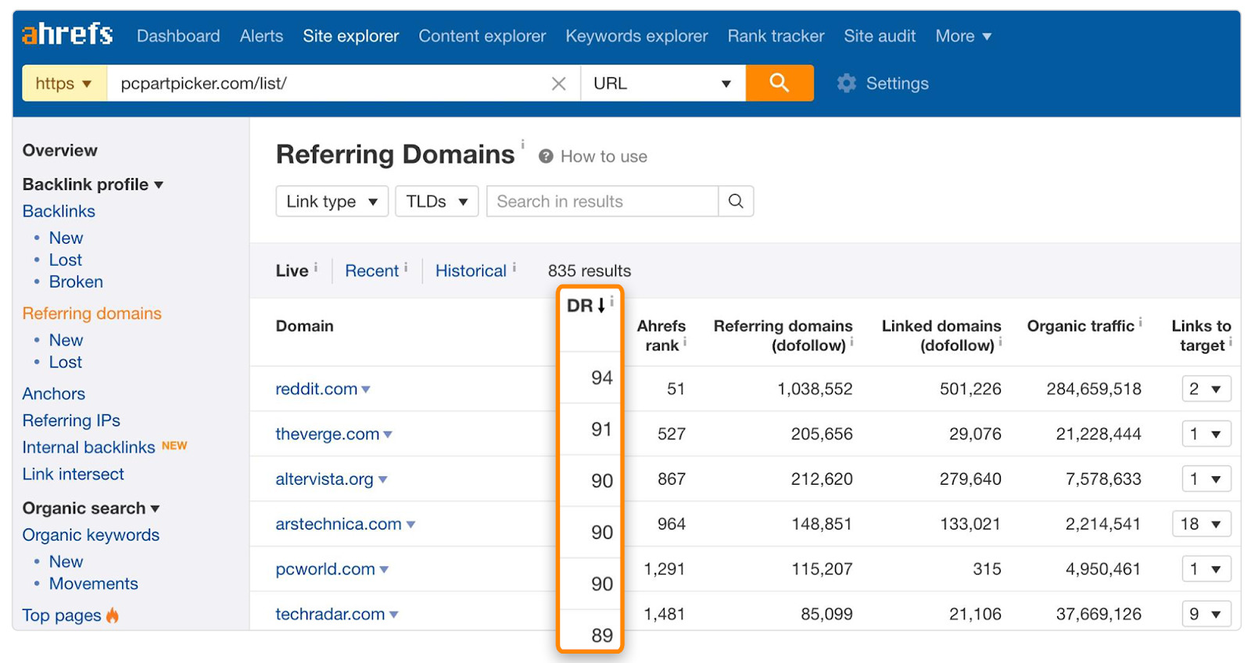The image size is (1251, 663).
Task: Click the Search in results field
Action: pos(602,201)
